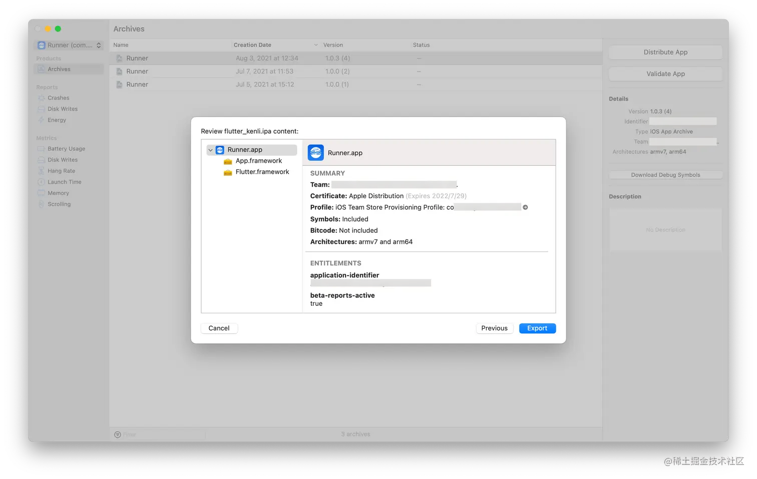The height and width of the screenshot is (479, 757).
Task: Open Scrolling metric in sidebar
Action: [x=69, y=204]
